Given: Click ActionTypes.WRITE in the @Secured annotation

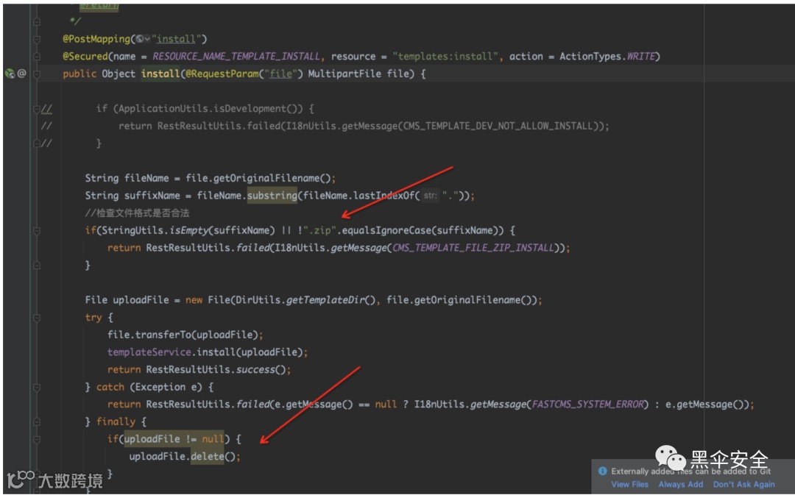Looking at the screenshot, I should 607,56.
